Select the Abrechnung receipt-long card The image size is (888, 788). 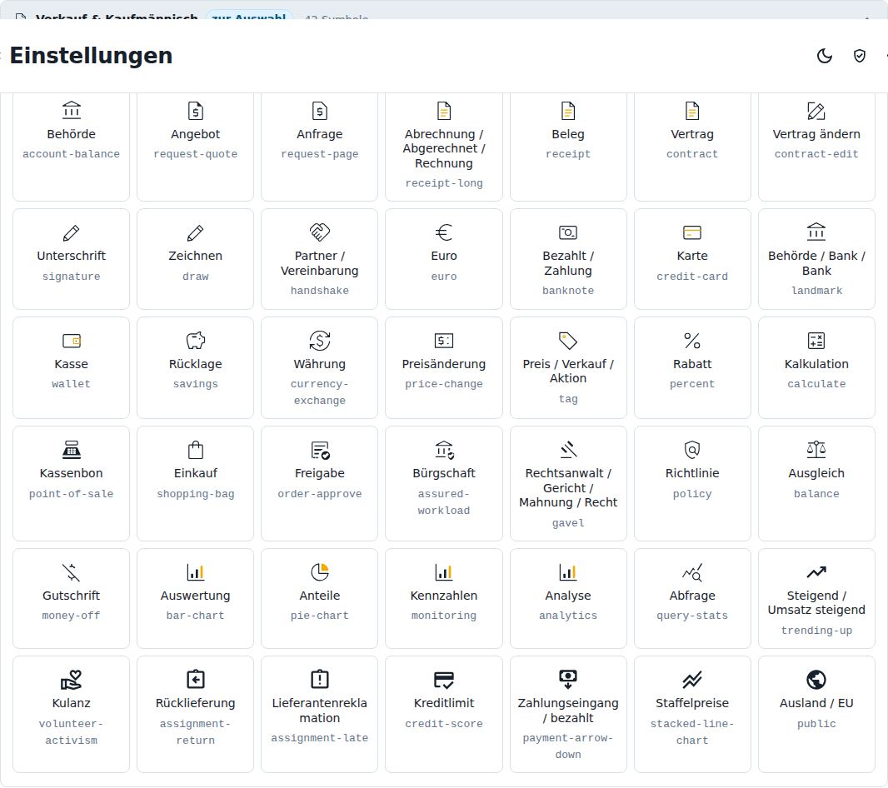[444, 147]
